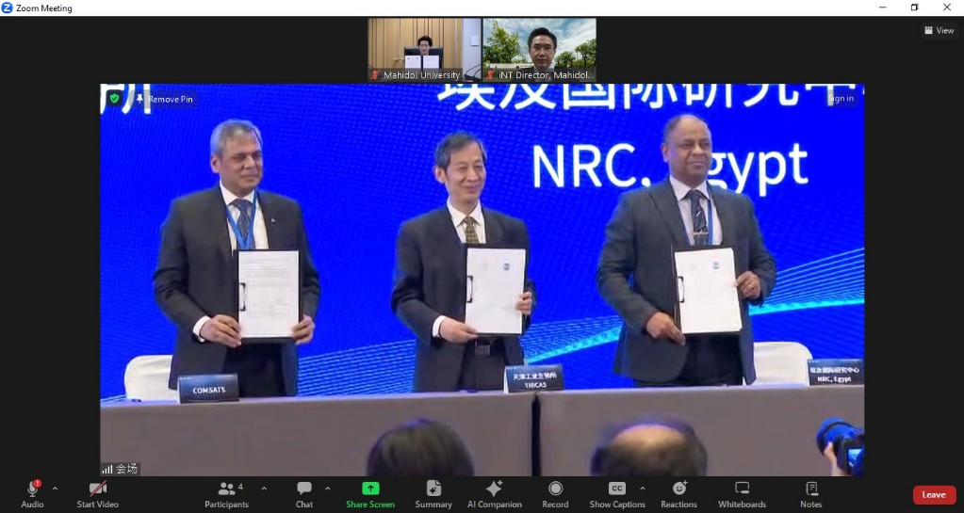Click muted mic icon on Mahidol University tile

point(375,75)
